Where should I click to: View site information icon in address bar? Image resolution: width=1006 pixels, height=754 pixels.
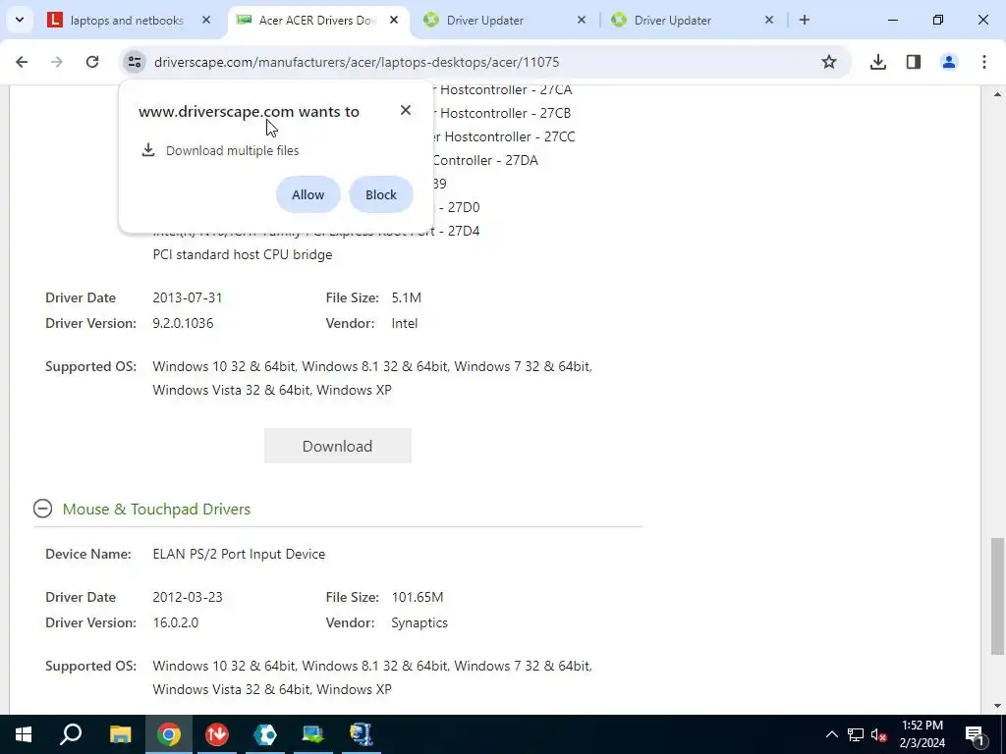point(135,62)
